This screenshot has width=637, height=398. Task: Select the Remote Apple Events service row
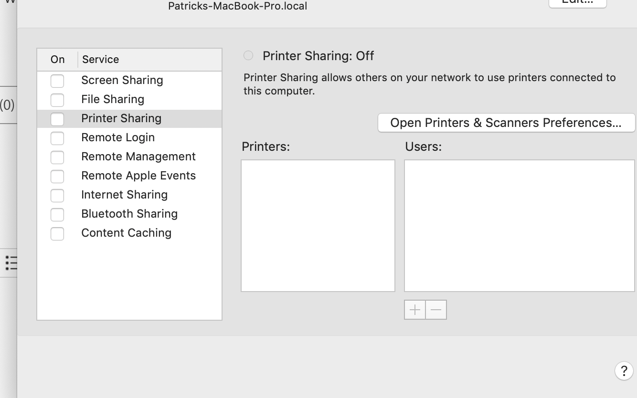point(138,176)
